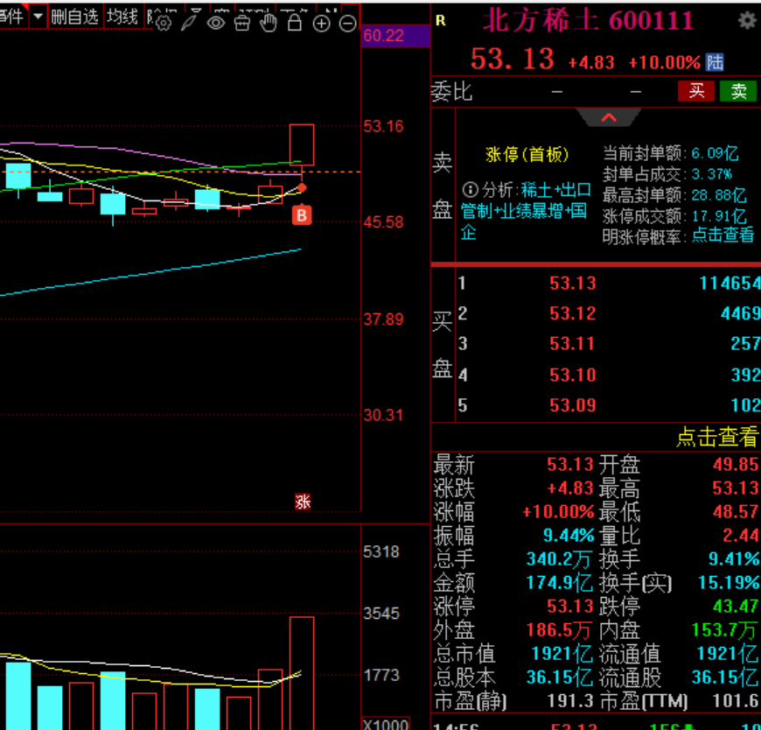This screenshot has width=761, height=730.
Task: Click the 删自选 toolbar button
Action: [75, 18]
